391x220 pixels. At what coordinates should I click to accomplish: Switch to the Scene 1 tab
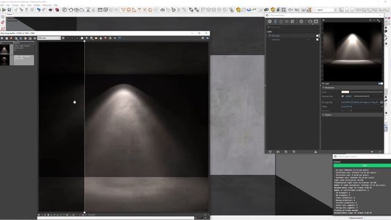(10, 14)
